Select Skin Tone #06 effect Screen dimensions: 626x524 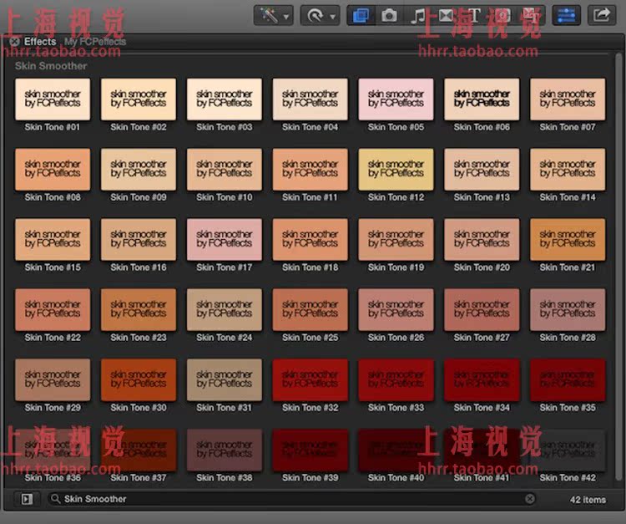[x=482, y=99]
